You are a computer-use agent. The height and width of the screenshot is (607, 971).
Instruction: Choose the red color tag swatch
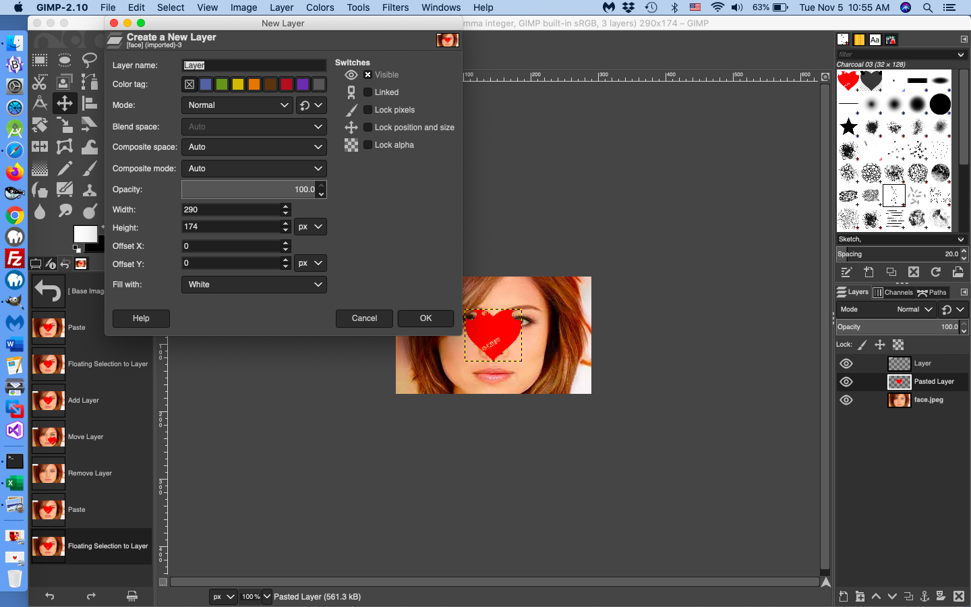coord(287,84)
